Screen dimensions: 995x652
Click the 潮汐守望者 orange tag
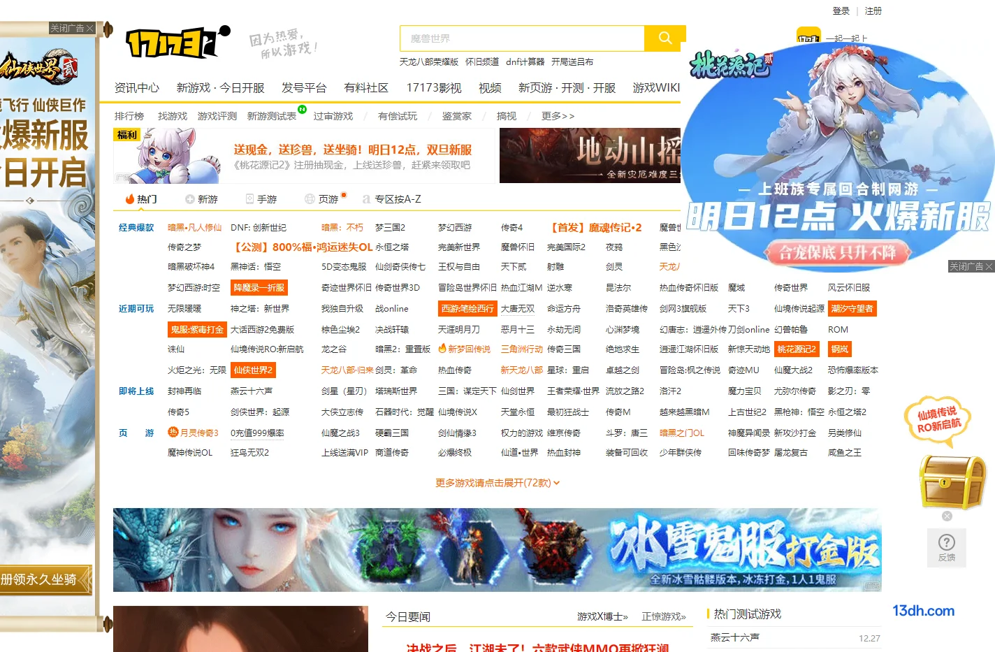click(852, 309)
